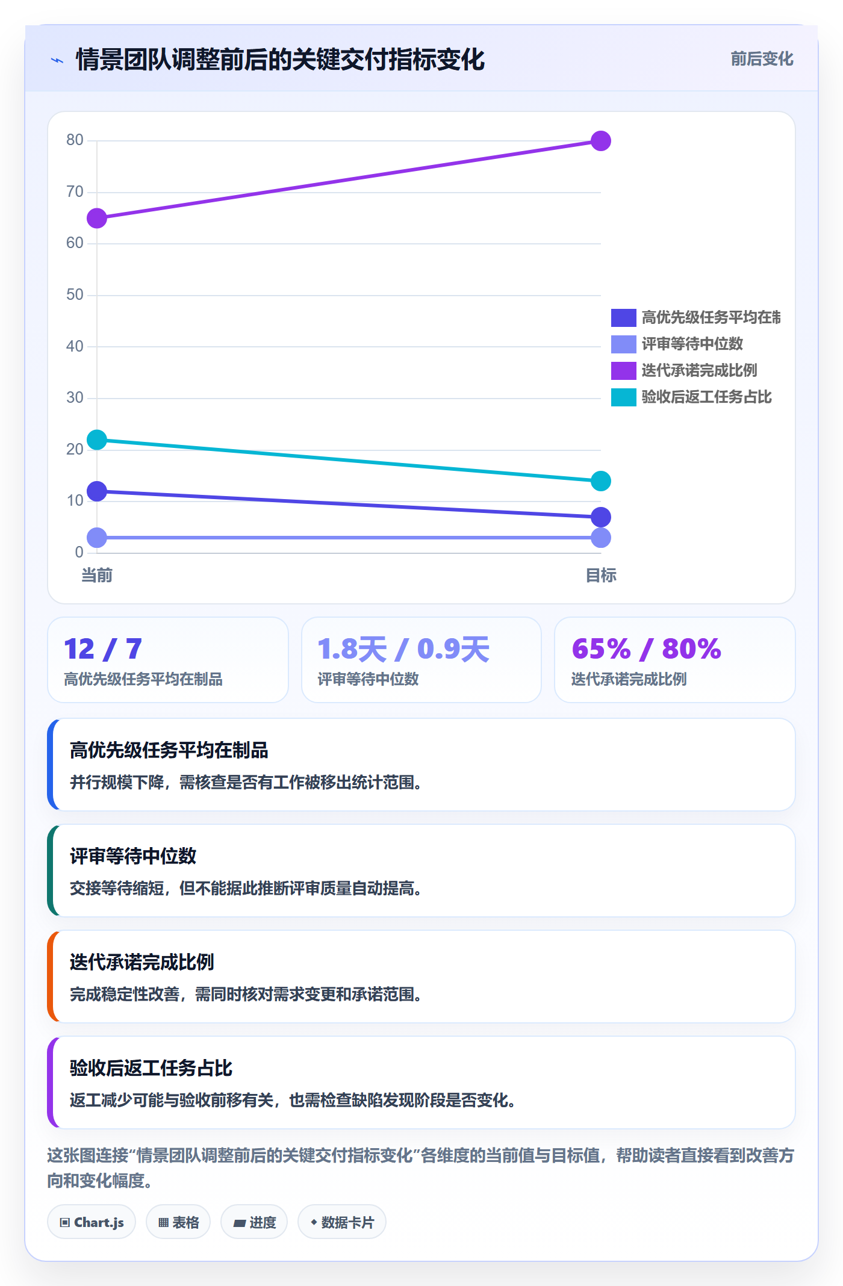Click the 当前 x-axis label

[97, 576]
